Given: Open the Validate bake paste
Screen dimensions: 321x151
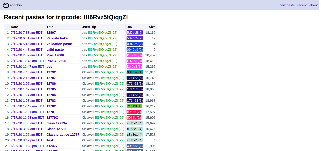Looking at the screenshot, I should pyautogui.click(x=57, y=38).
